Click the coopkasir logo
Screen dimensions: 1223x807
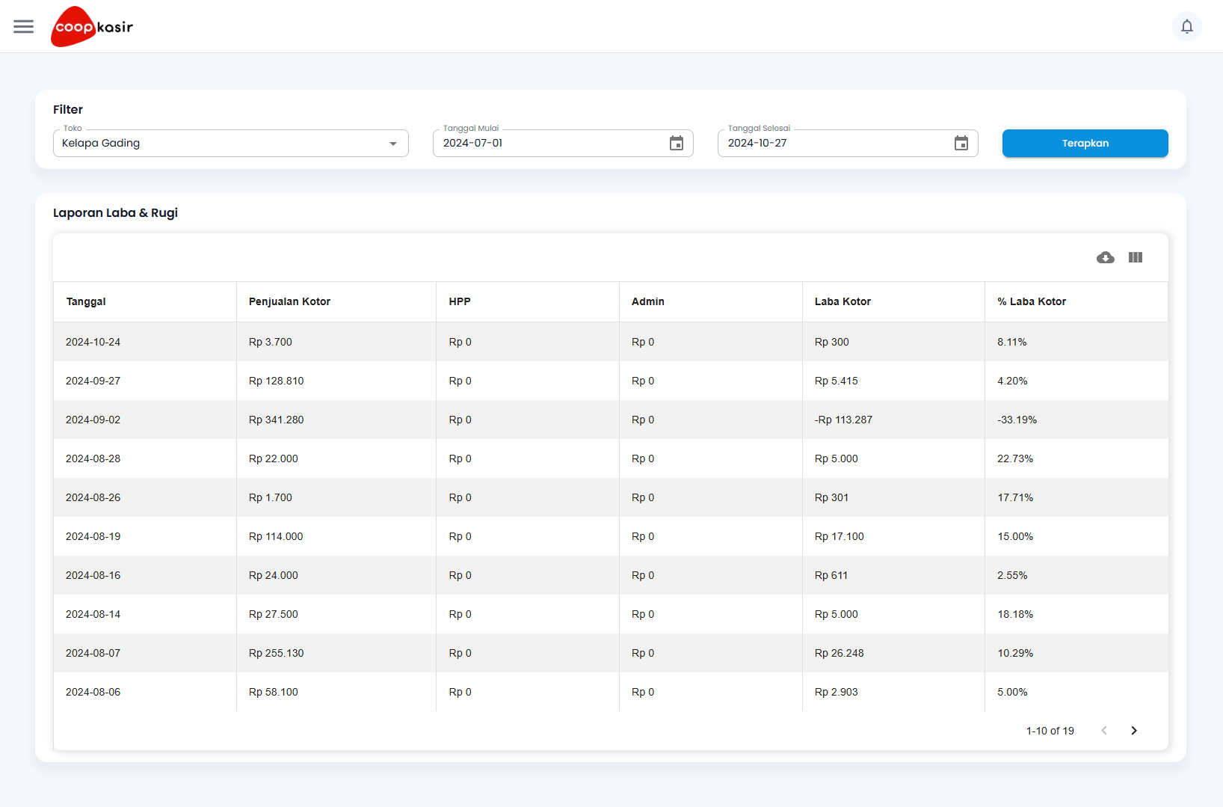tap(92, 27)
